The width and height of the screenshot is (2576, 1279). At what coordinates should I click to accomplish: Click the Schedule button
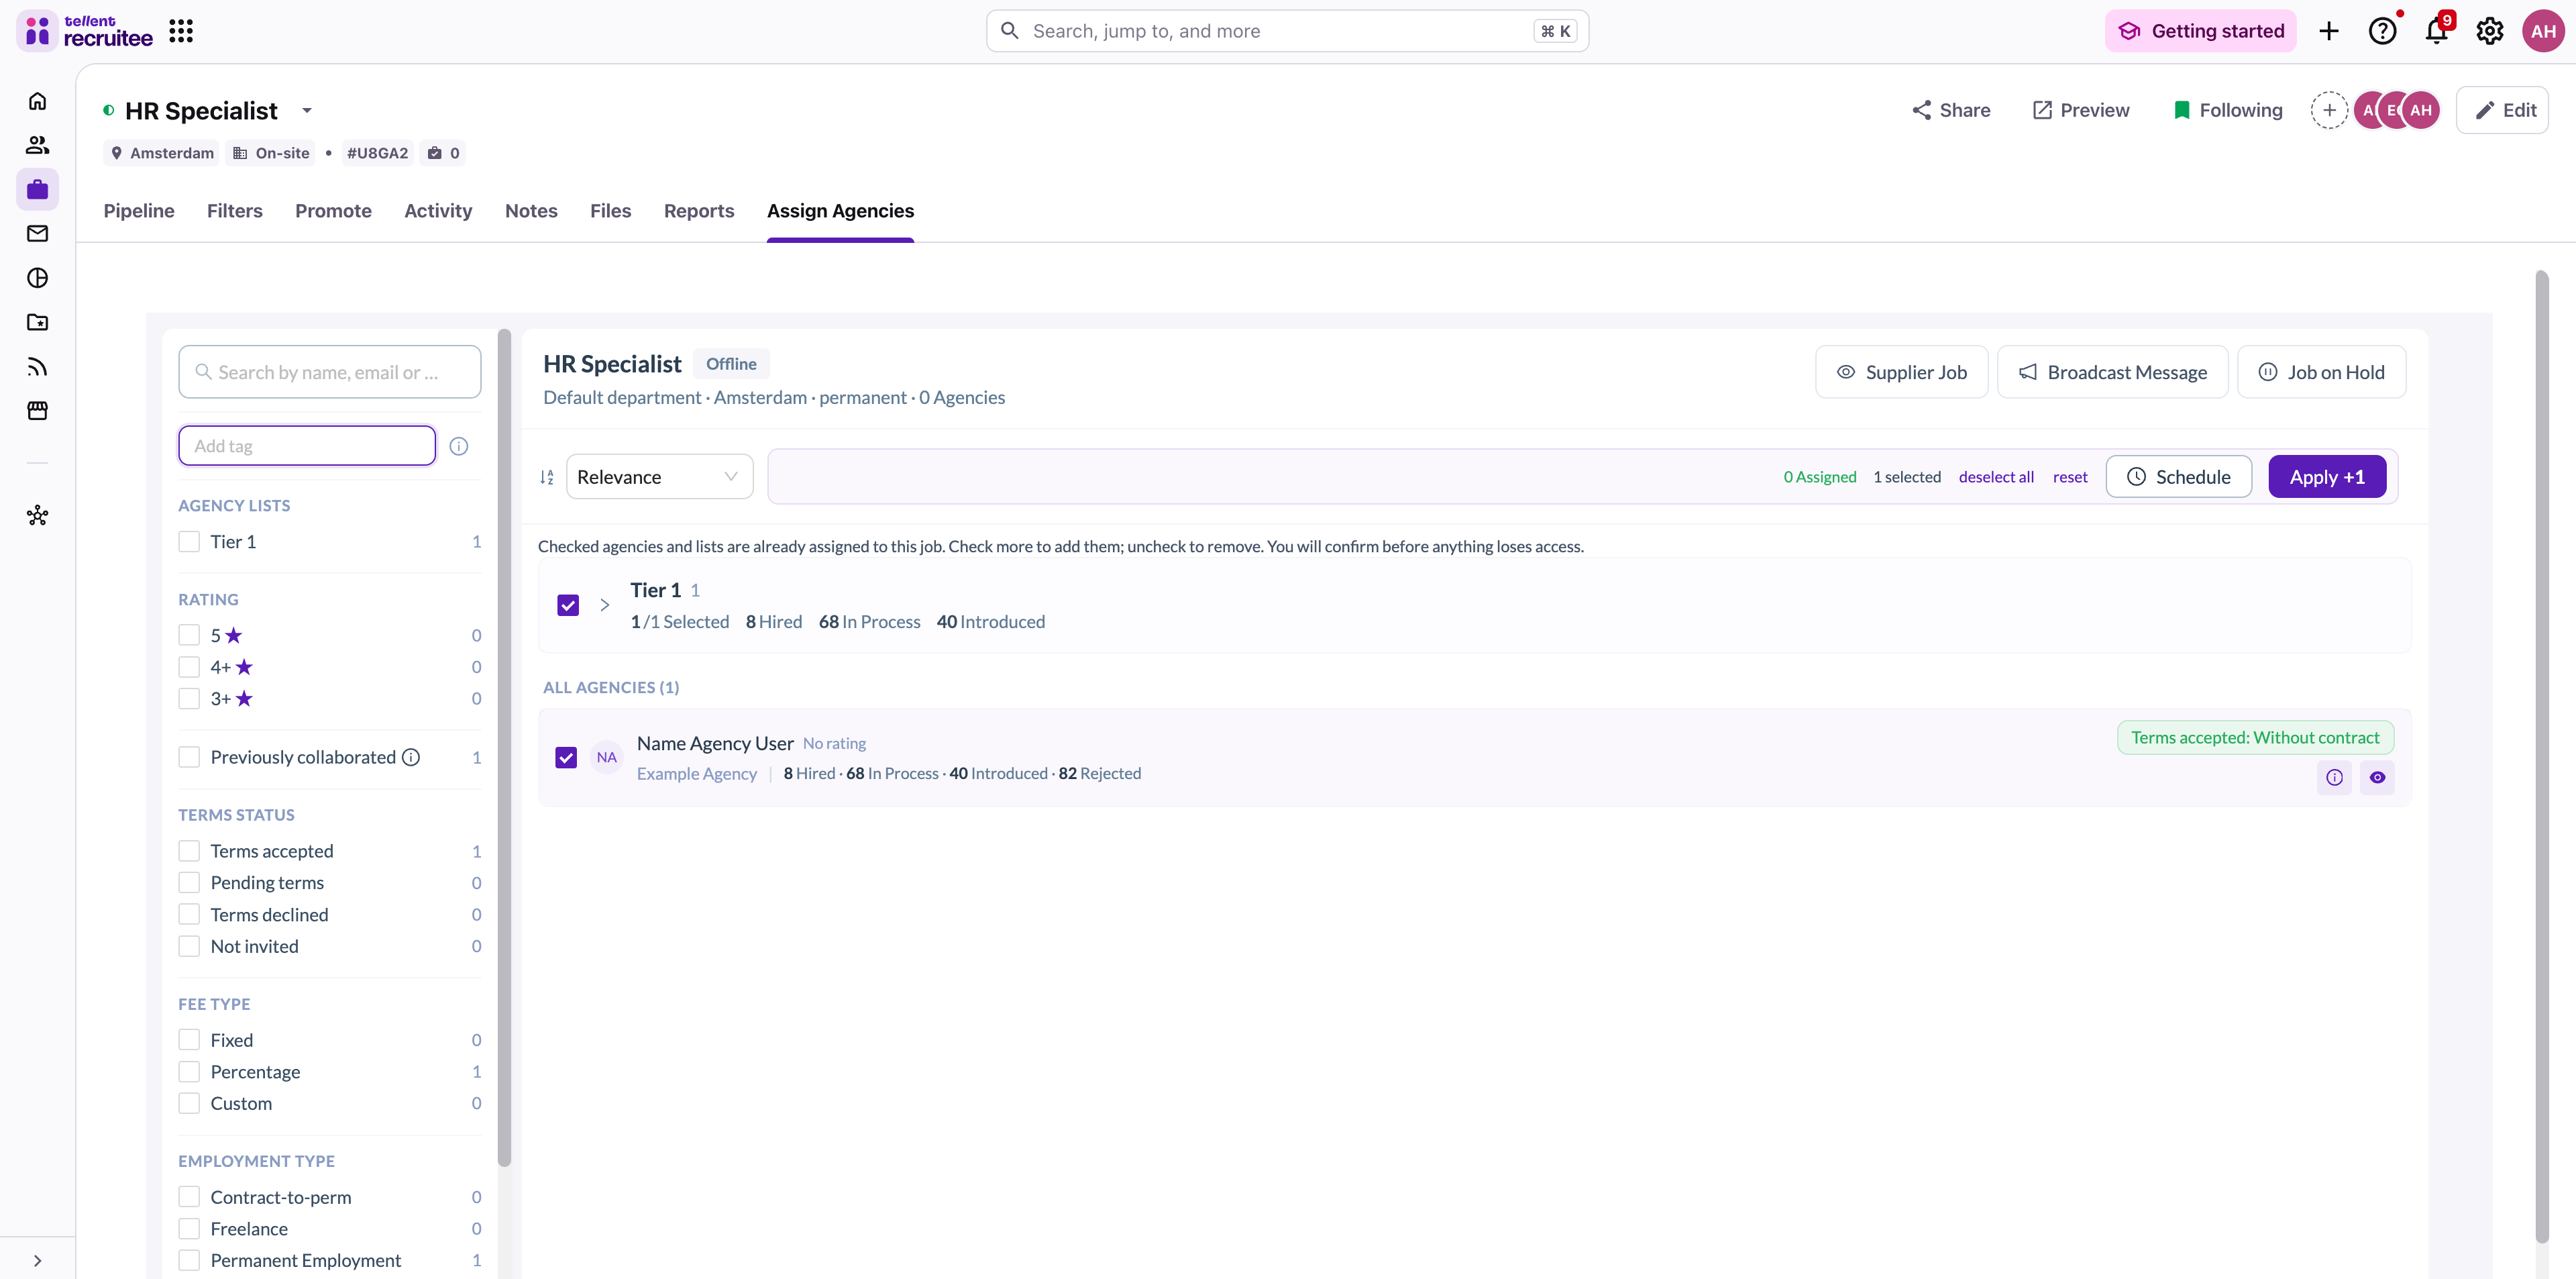click(x=2179, y=477)
